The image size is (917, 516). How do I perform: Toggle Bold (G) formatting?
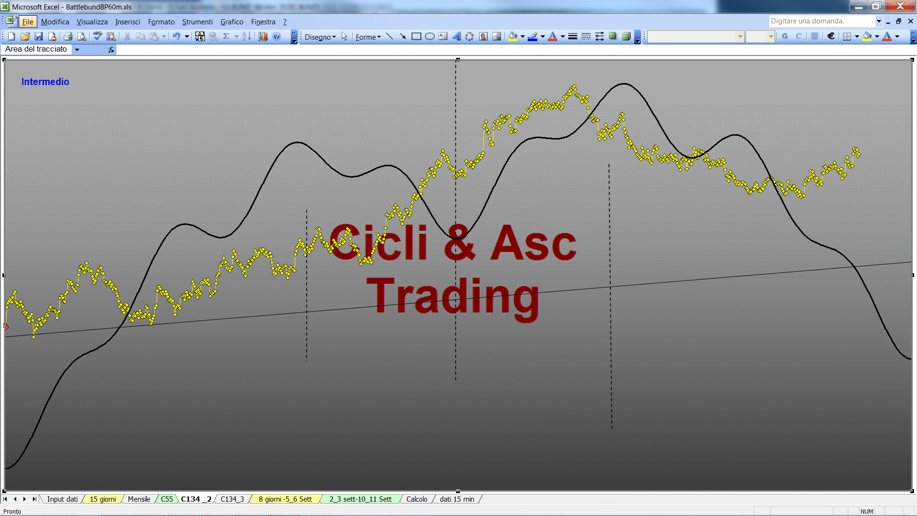pos(785,36)
